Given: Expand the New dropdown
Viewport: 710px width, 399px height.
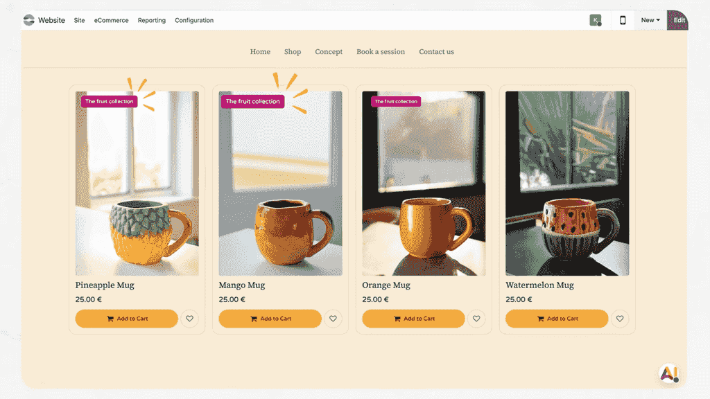Looking at the screenshot, I should [x=650, y=20].
